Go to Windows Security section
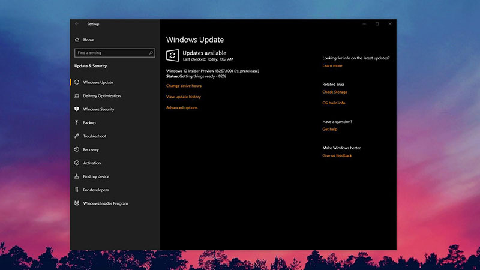The height and width of the screenshot is (270, 480). point(98,109)
